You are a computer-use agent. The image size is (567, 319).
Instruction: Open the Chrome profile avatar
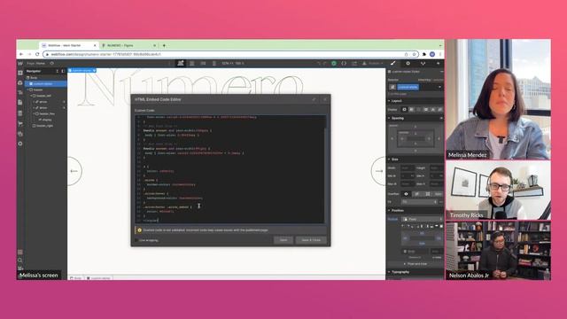[x=432, y=54]
